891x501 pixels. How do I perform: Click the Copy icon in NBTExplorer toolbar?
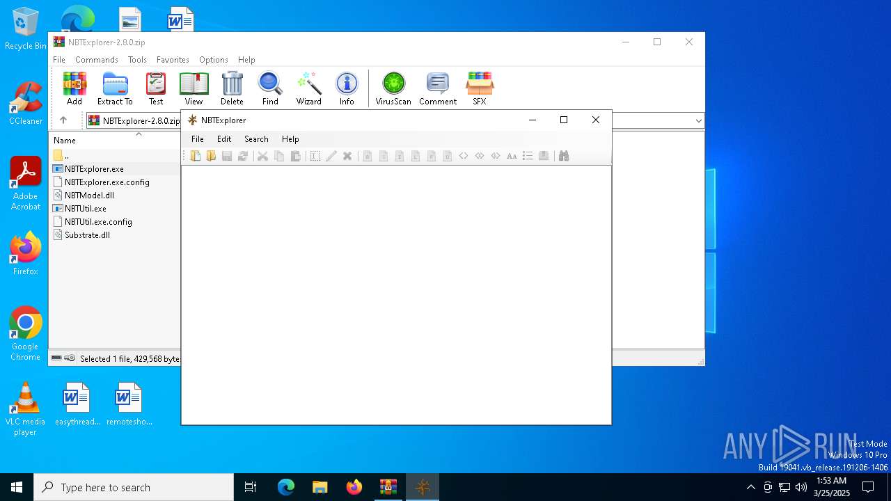click(x=279, y=156)
